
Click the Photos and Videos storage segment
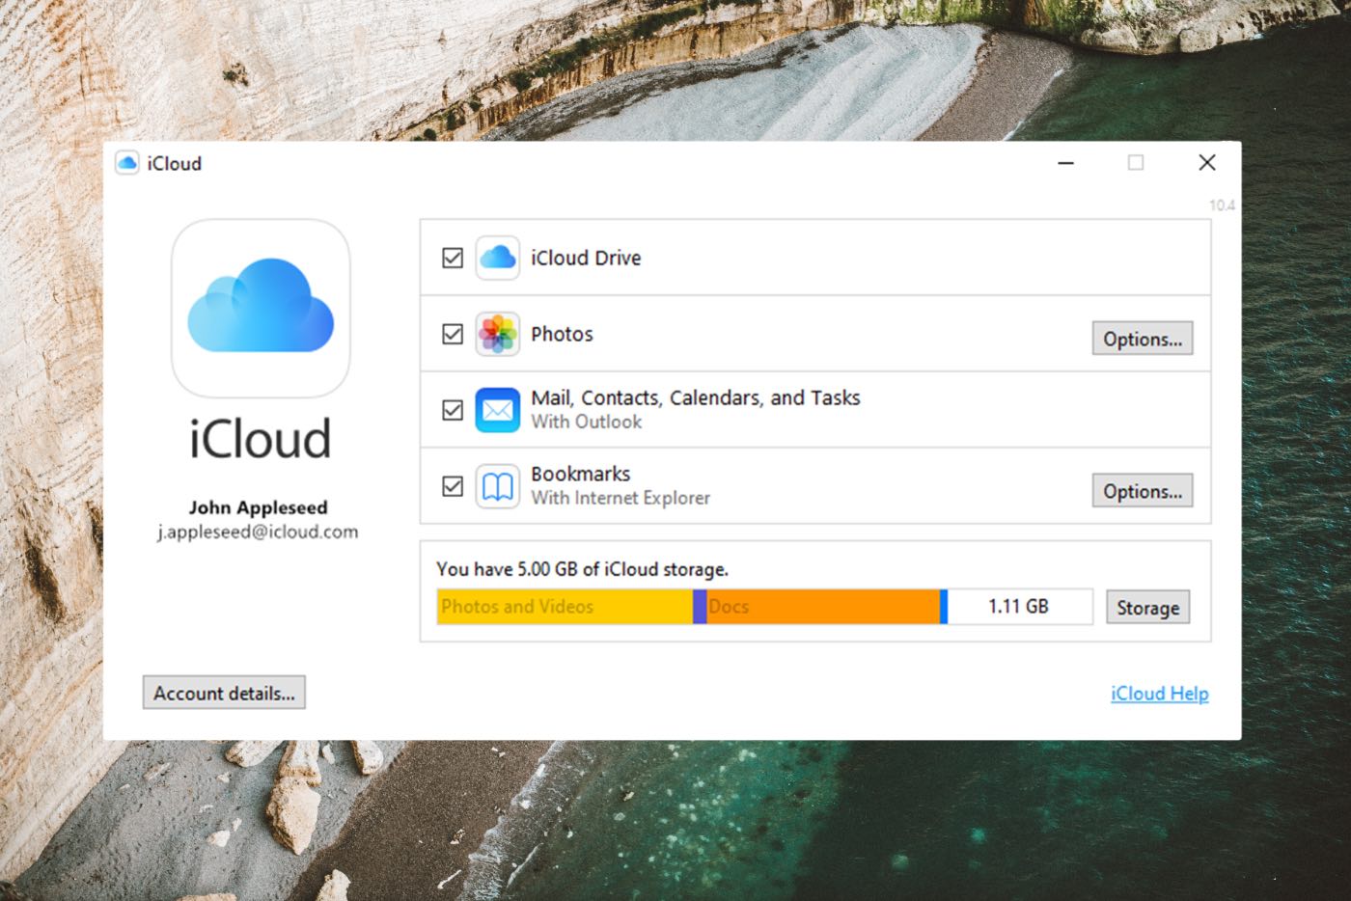coord(565,607)
